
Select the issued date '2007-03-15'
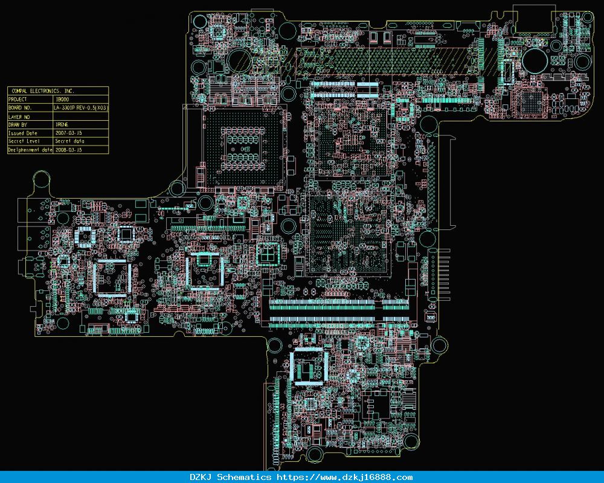69,133
